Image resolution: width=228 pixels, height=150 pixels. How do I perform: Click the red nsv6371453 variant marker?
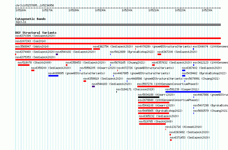(171, 140)
